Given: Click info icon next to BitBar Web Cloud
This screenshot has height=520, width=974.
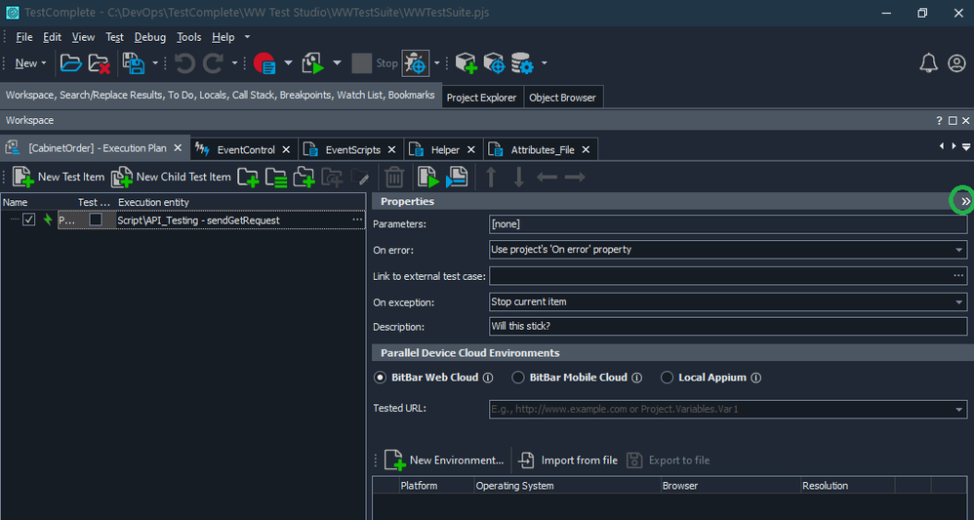Looking at the screenshot, I should tap(488, 378).
